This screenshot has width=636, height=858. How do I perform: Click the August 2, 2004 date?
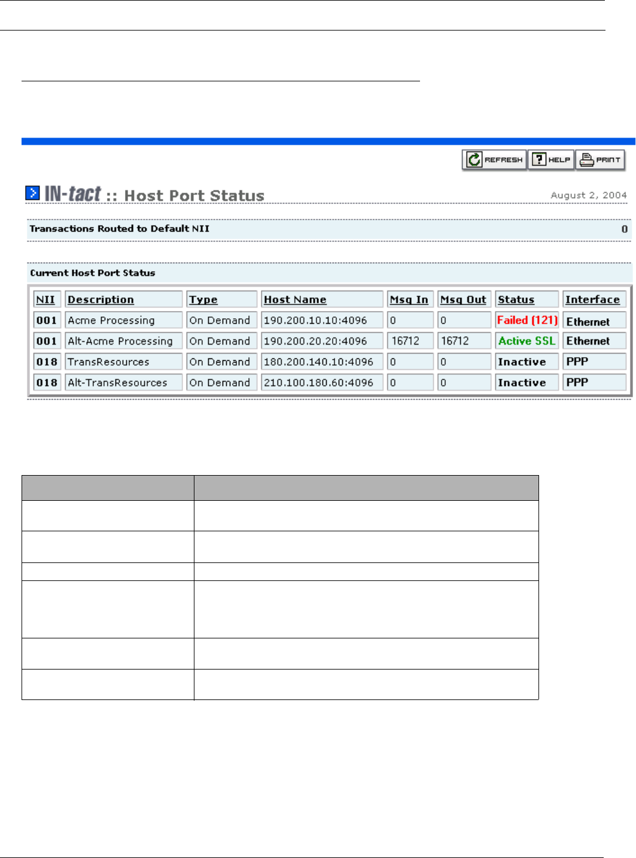pos(589,195)
